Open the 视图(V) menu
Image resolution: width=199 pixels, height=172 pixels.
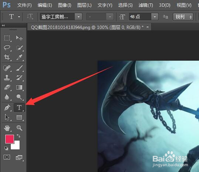pos(184,5)
